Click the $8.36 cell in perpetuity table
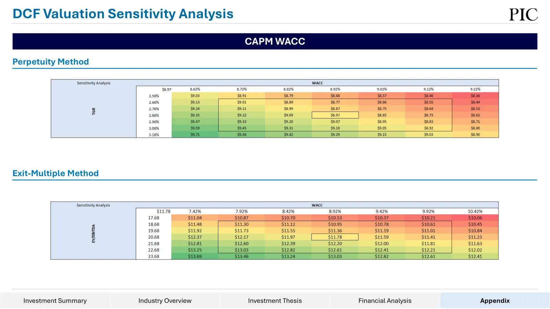Image resolution: width=550 pixels, height=309 pixels. coord(475,96)
